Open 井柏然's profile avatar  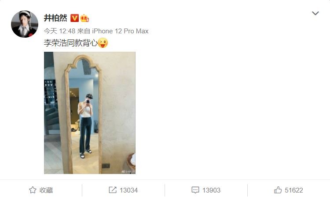[x=25, y=24]
